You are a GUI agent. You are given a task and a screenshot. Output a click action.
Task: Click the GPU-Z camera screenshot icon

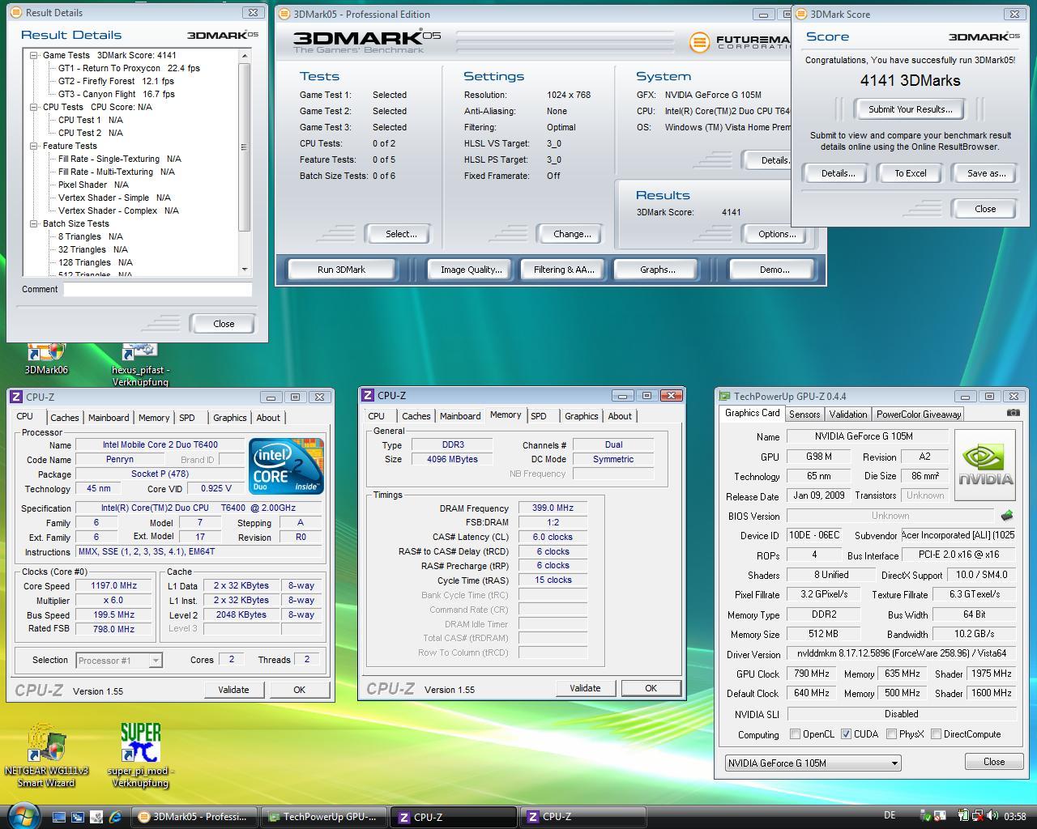1013,413
